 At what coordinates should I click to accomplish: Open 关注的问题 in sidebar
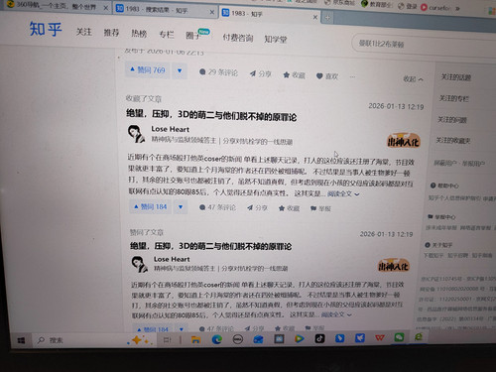[452, 119]
